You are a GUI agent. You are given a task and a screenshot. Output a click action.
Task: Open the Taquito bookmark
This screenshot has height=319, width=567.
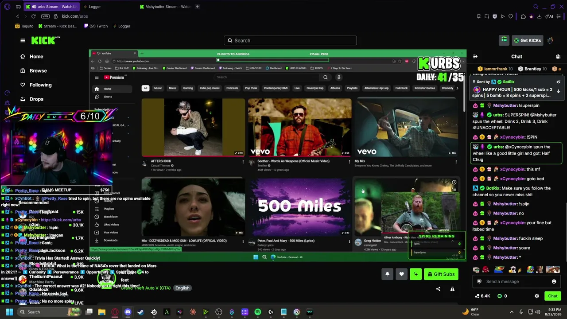(24, 26)
